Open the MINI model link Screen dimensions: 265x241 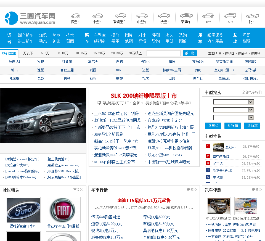click(x=119, y=70)
